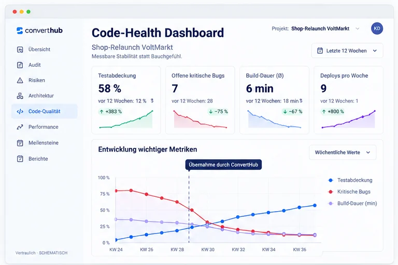Click the Shop-Relaunch VoltMarkt project name in header
The height and width of the screenshot is (265, 398).
coord(320,28)
